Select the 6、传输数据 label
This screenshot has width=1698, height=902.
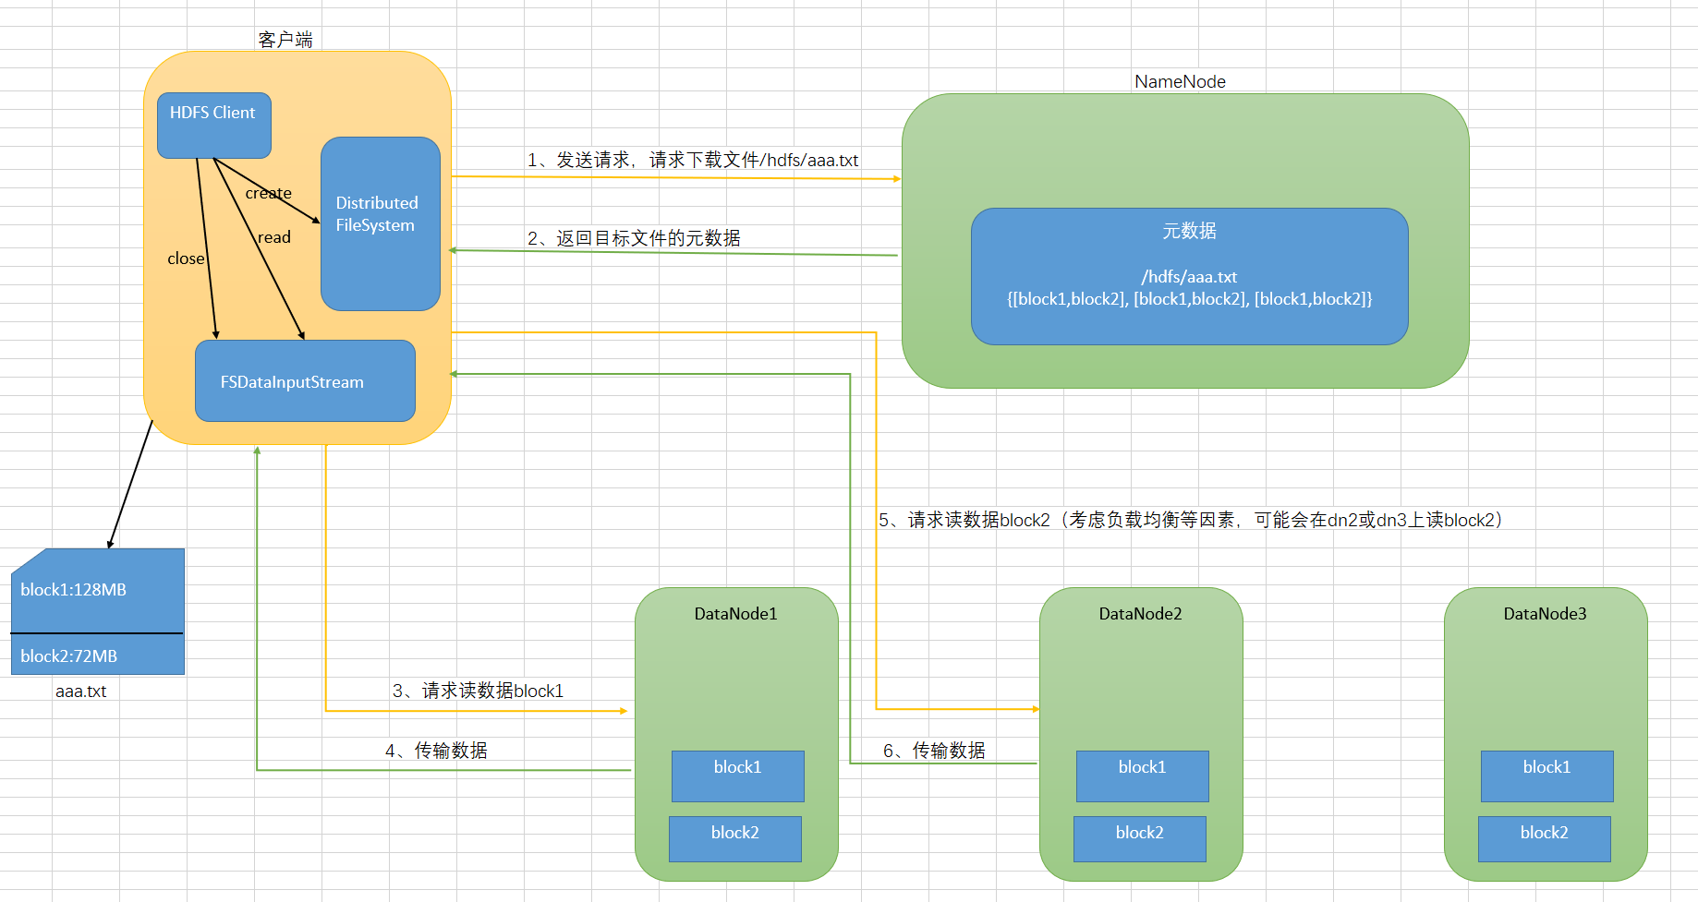(934, 751)
